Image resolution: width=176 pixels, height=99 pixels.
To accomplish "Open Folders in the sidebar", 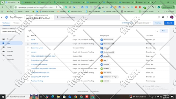I will point(9,56).
